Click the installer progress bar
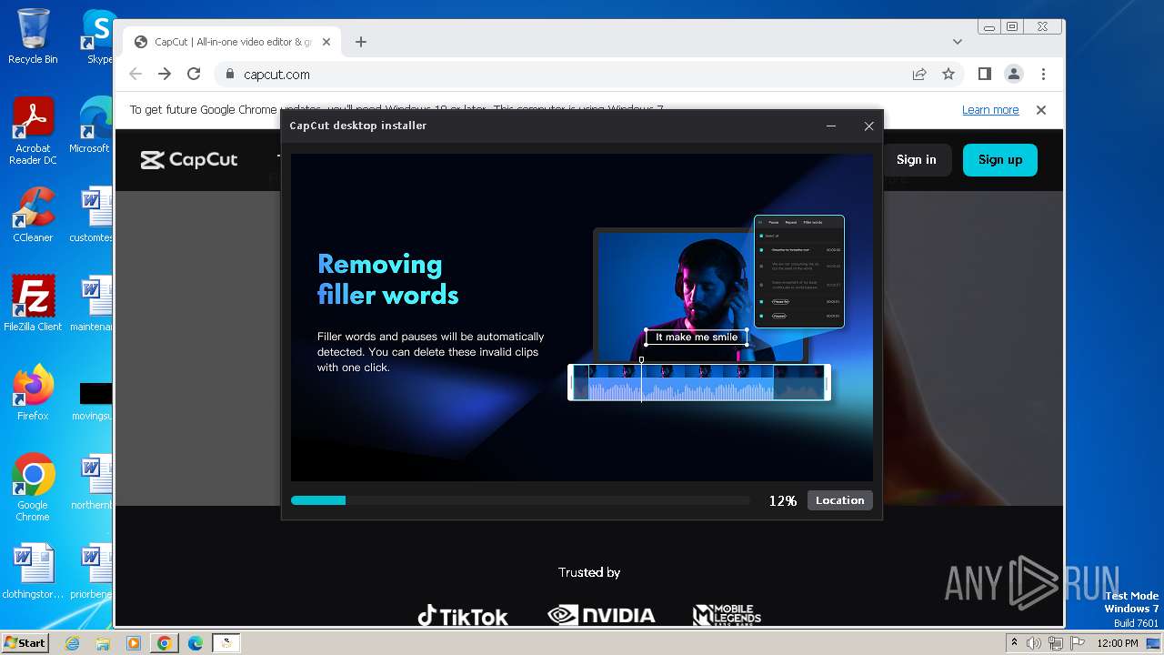This screenshot has width=1164, height=655. point(520,500)
